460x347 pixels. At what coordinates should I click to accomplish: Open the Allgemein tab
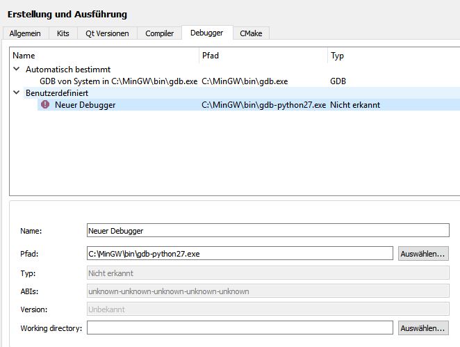tap(25, 33)
